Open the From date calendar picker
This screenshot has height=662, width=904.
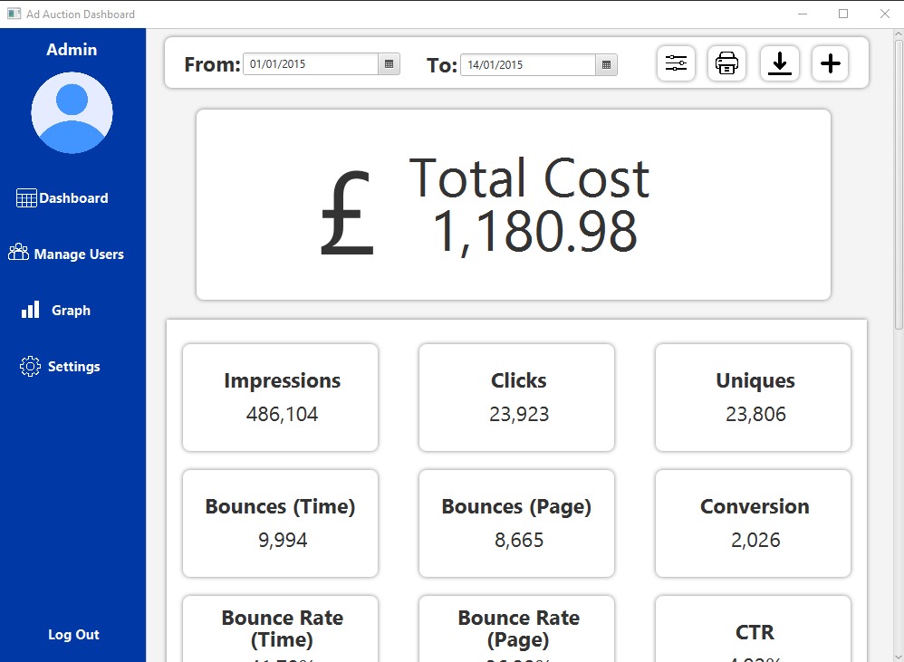(389, 64)
